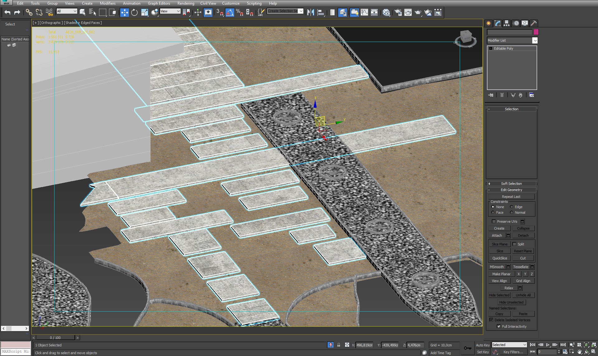This screenshot has width=598, height=356.
Task: Open the selection filter All dropdown
Action: coord(67,11)
